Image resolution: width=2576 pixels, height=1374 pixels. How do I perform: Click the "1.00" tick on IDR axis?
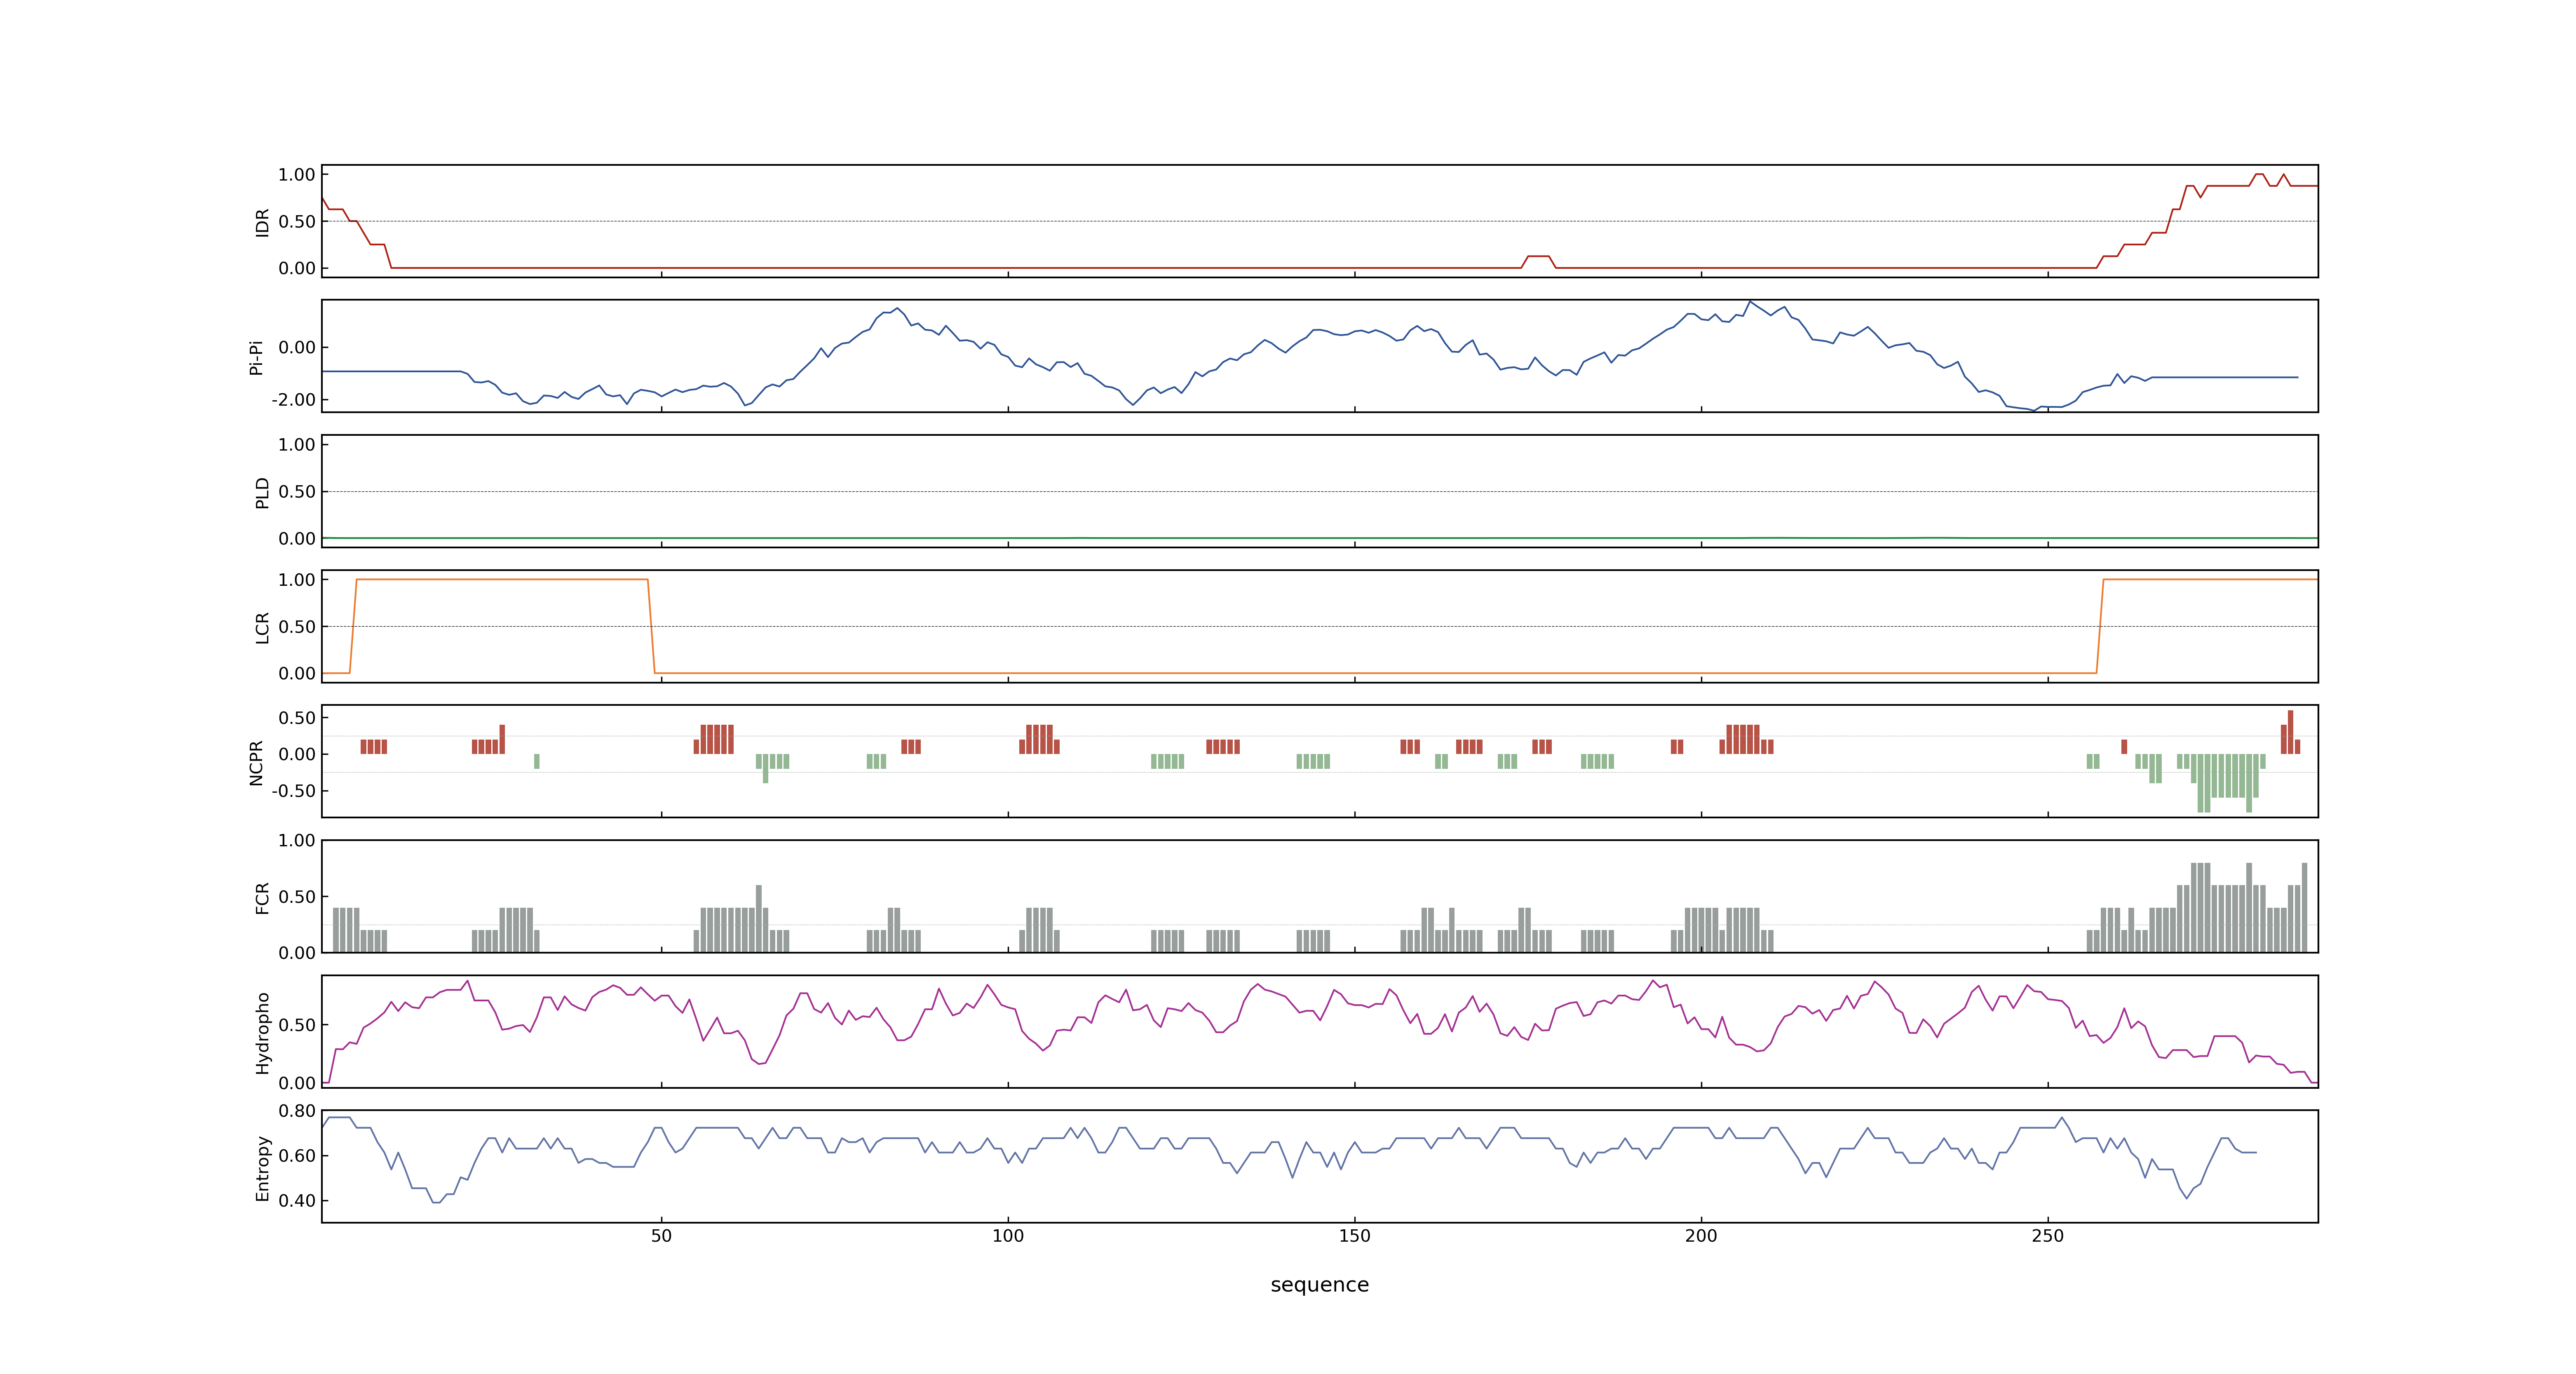(297, 175)
